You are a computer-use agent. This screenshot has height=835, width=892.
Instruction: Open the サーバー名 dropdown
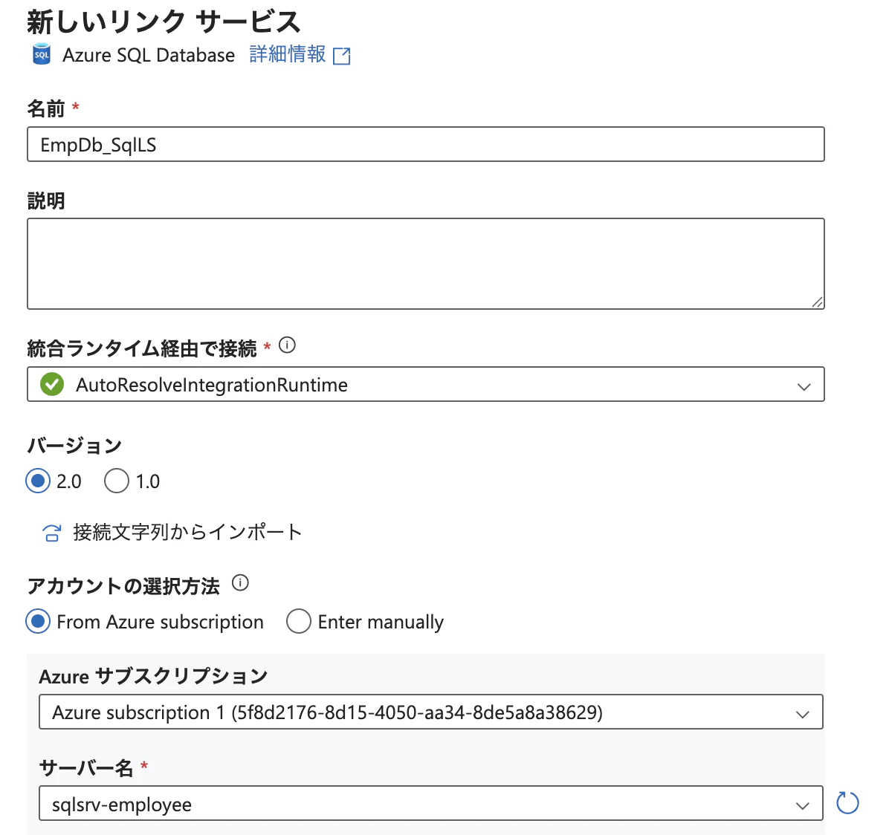point(803,804)
